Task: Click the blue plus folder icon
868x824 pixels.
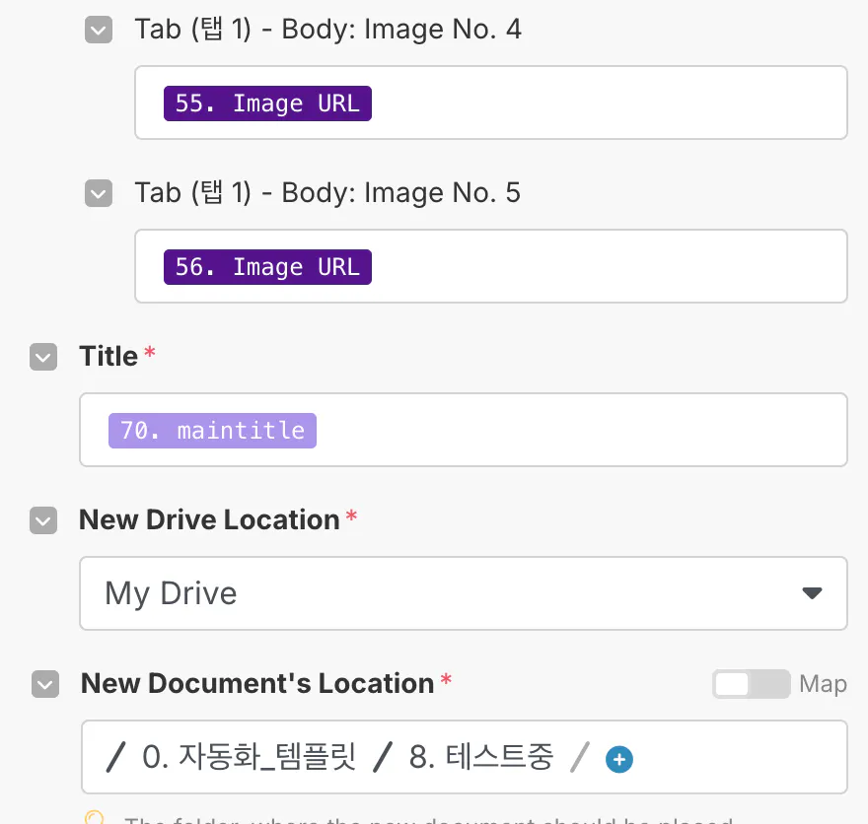Action: pyautogui.click(x=619, y=759)
